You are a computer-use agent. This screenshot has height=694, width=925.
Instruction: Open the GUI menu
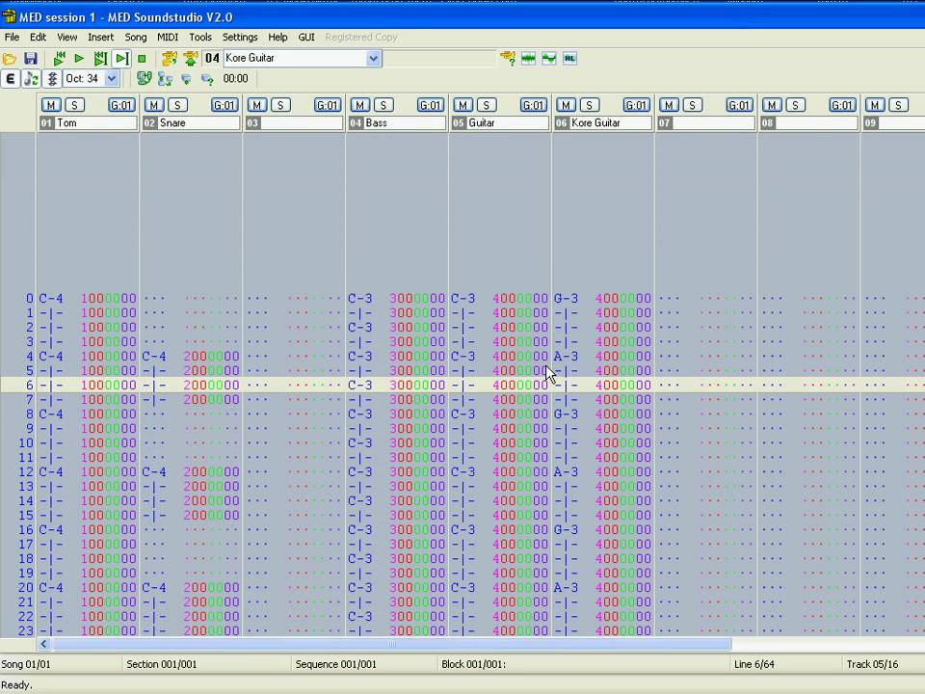point(306,38)
